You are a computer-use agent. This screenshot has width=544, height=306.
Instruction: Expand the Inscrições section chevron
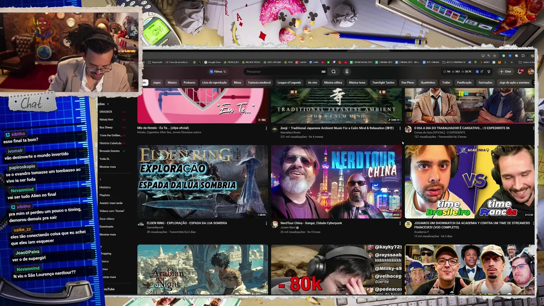[108, 104]
